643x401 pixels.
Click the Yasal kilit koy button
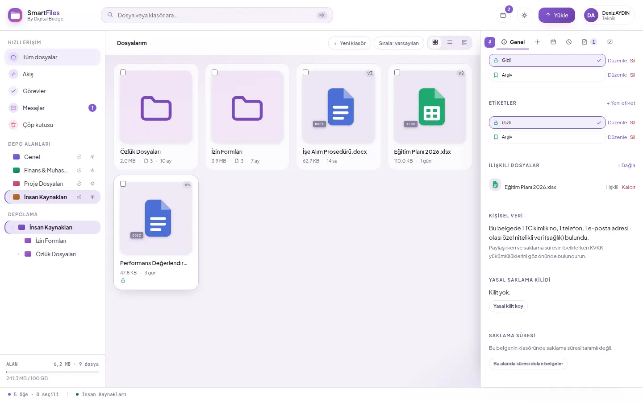click(508, 306)
